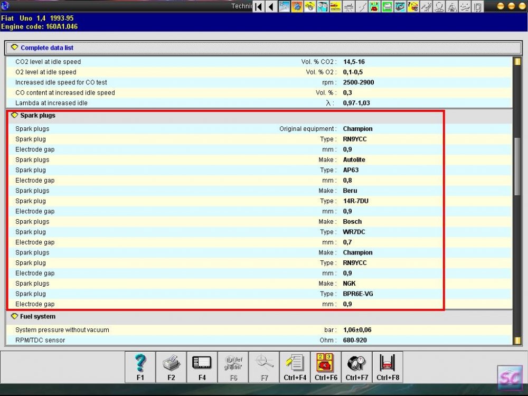Screen dimensions: 528x396
Task: Click the vertical scrollbar thumb
Action: pos(517,166)
